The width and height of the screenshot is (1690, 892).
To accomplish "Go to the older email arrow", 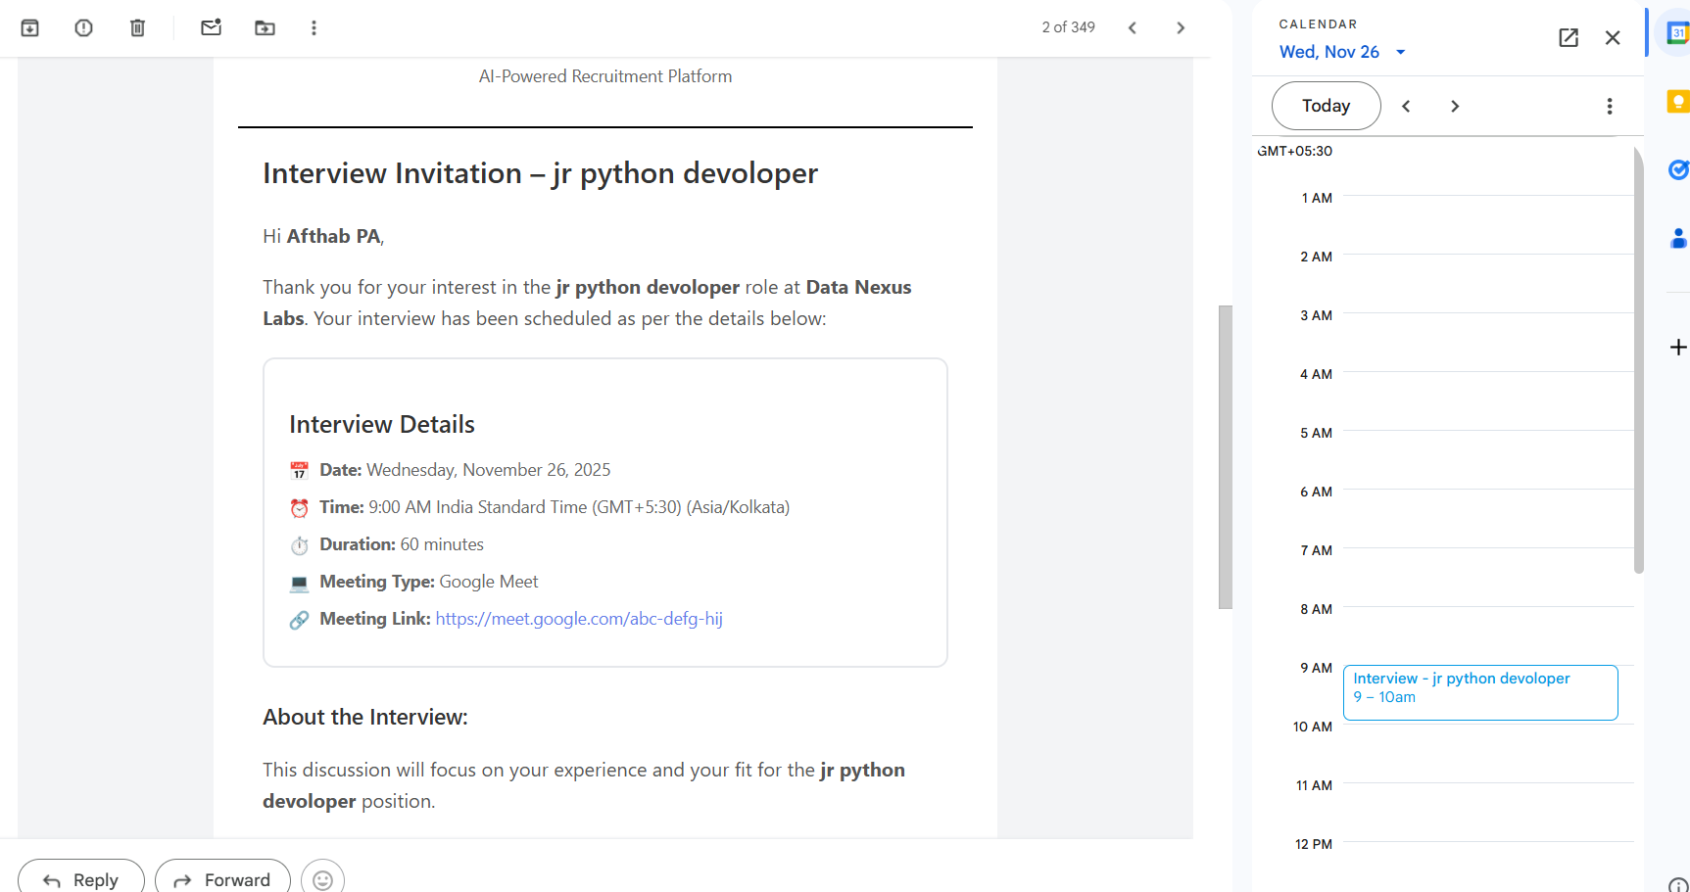I will pos(1181,27).
